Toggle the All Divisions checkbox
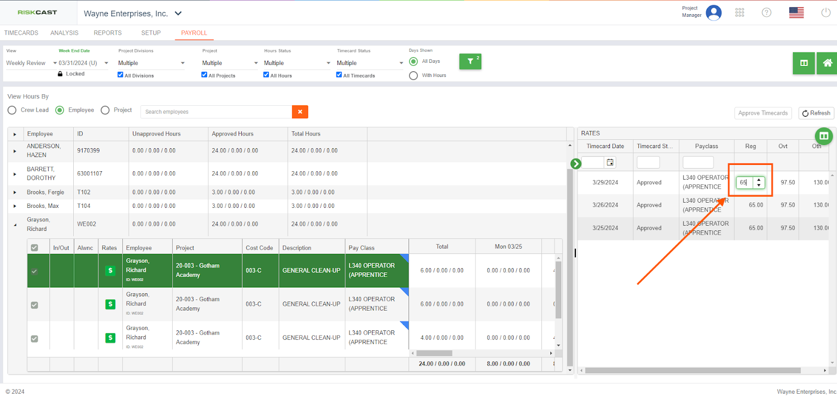The height and width of the screenshot is (399, 837). pyautogui.click(x=120, y=75)
